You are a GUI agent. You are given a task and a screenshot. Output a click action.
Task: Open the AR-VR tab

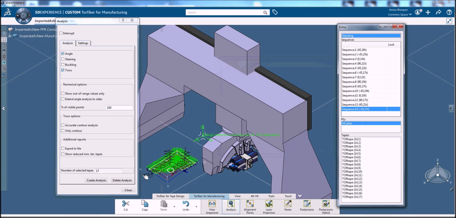(x=255, y=196)
